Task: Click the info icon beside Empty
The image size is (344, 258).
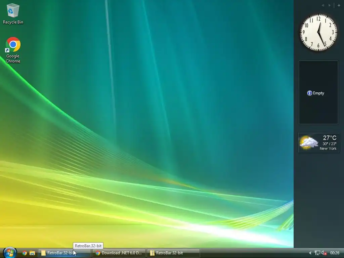Action: pyautogui.click(x=309, y=93)
